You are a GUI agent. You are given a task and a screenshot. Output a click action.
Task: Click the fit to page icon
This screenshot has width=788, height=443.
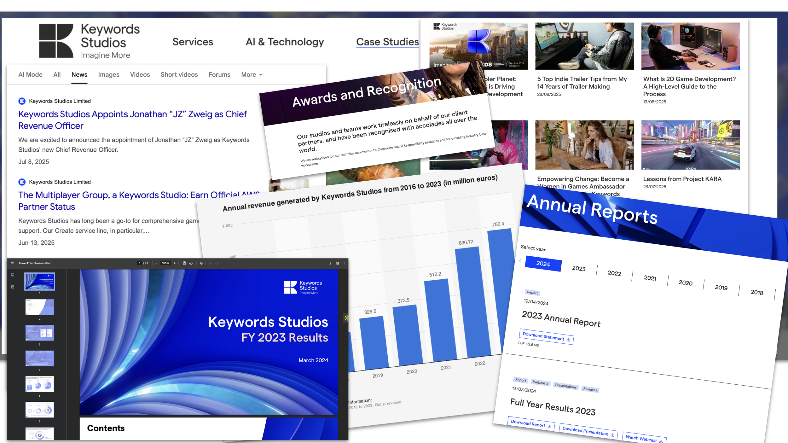tap(184, 263)
